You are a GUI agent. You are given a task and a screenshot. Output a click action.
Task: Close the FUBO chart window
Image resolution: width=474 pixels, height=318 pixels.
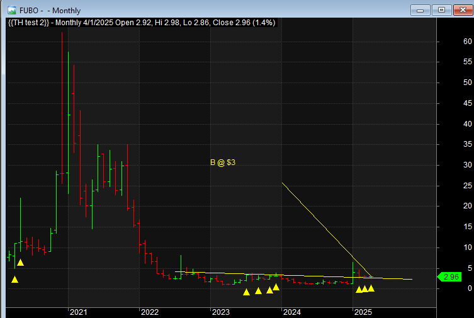(x=463, y=10)
